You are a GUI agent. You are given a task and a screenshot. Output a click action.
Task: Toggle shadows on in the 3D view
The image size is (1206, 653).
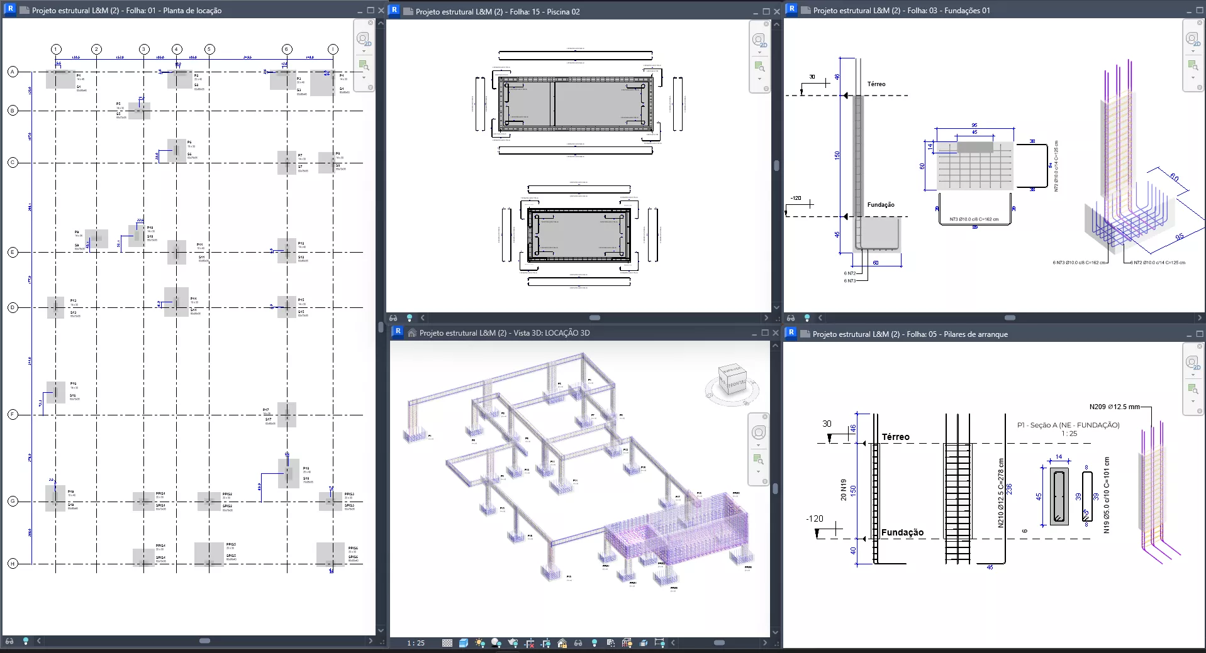[x=496, y=643]
